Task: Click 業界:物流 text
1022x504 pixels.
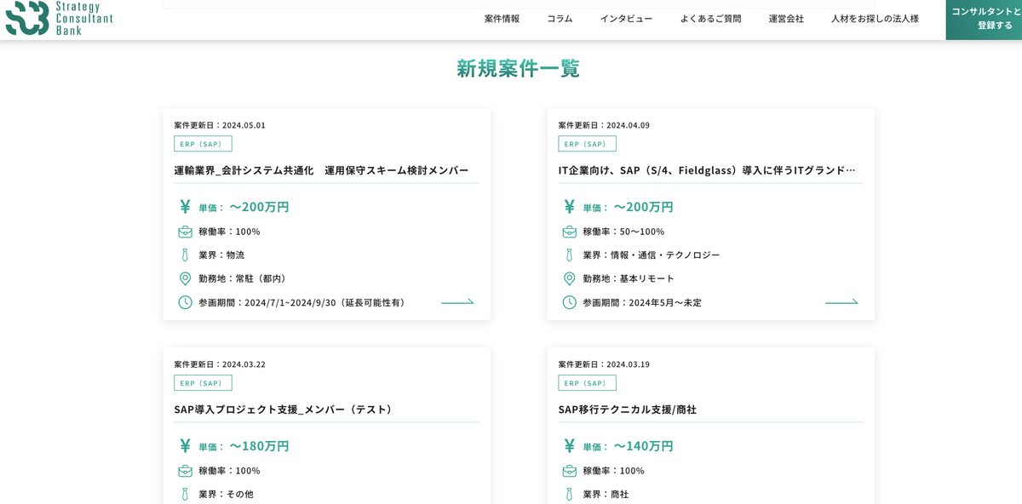Action: (221, 255)
